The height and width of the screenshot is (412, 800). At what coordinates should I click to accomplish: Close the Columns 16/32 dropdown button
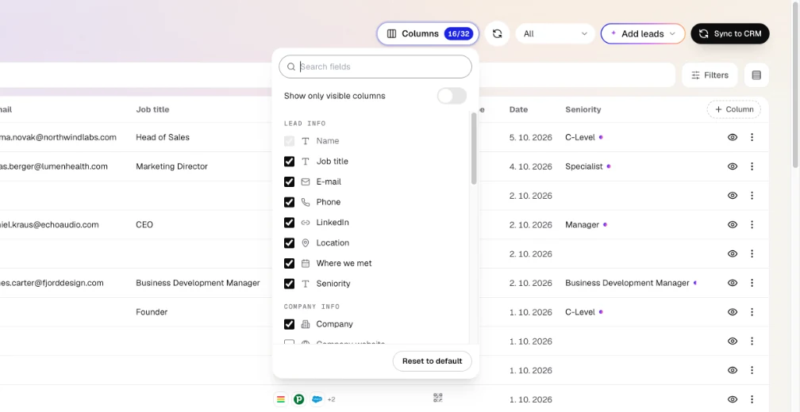click(x=428, y=33)
